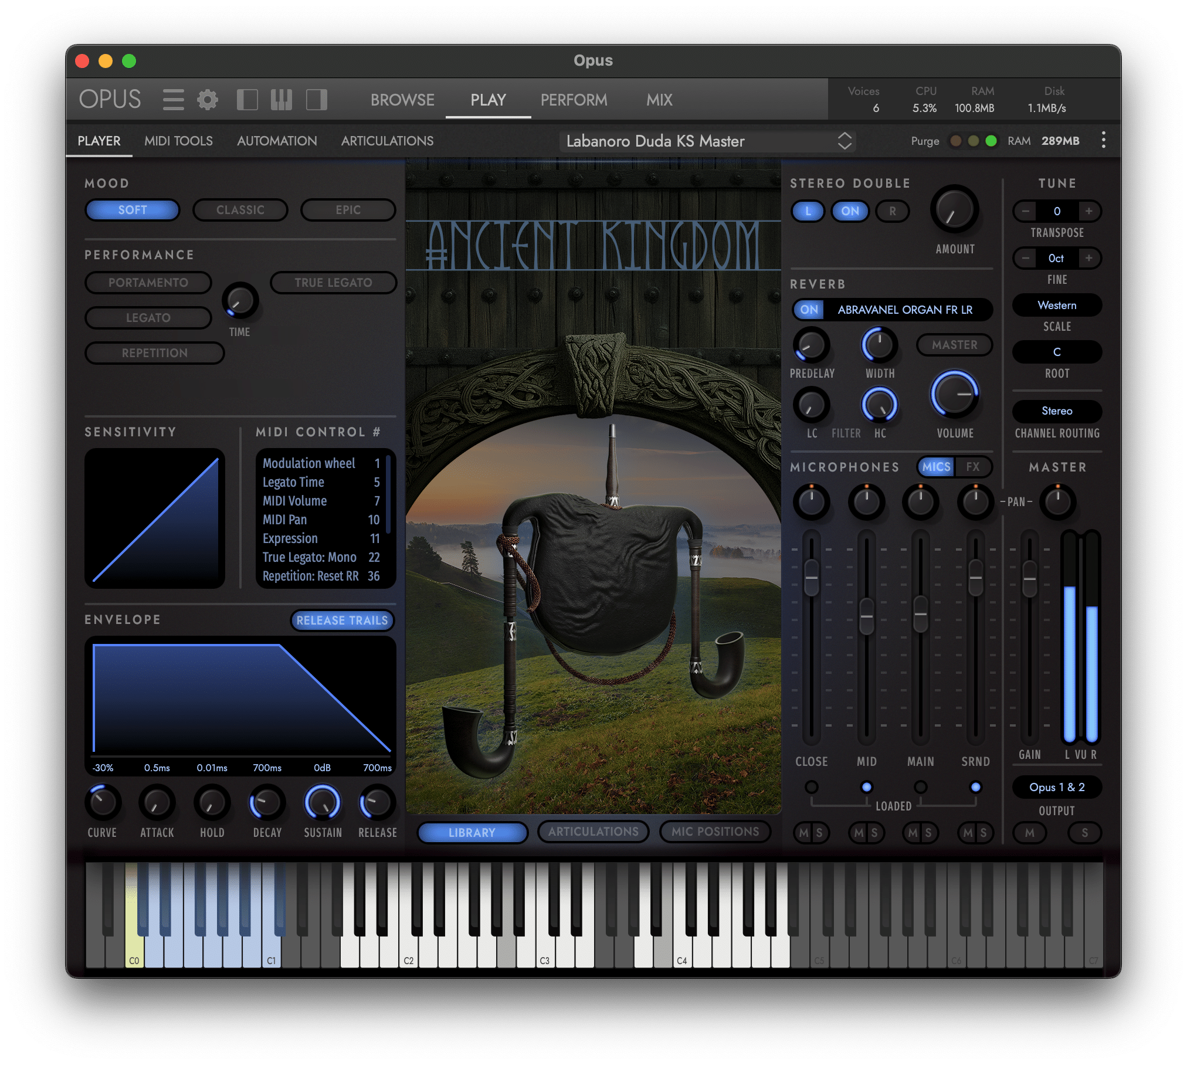This screenshot has height=1065, width=1187.
Task: Click the brown Purge indicator dot
Action: [x=956, y=141]
